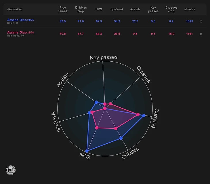Image resolution: width=210 pixels, height=184 pixels.
Task: Click the blue NPG data point
Action: click(87, 151)
